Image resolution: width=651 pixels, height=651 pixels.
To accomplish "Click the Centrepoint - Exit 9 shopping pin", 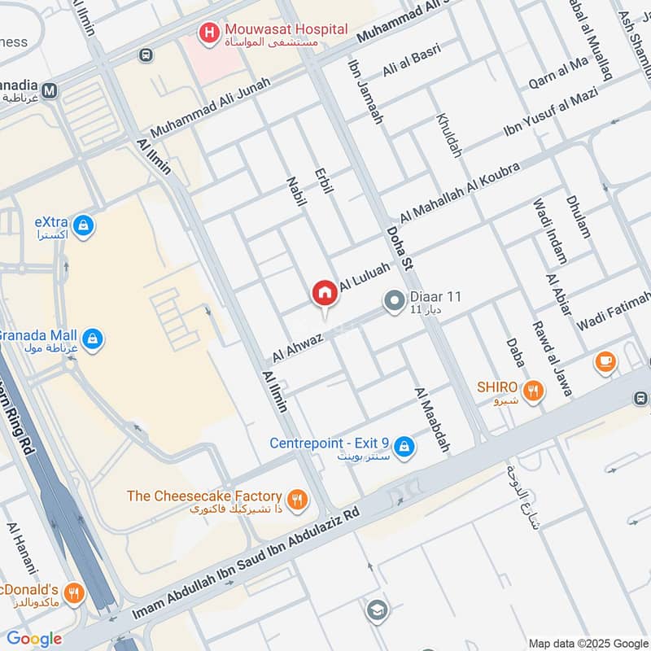I will pyautogui.click(x=404, y=448).
